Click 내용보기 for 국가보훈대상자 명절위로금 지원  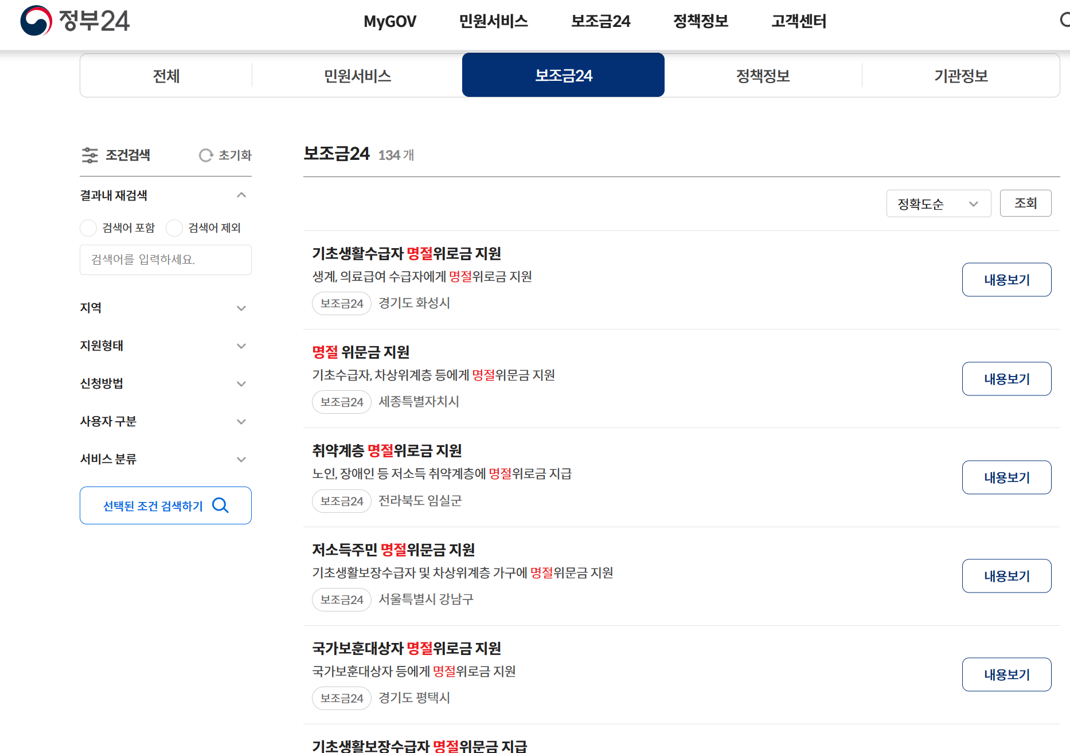click(x=1006, y=674)
